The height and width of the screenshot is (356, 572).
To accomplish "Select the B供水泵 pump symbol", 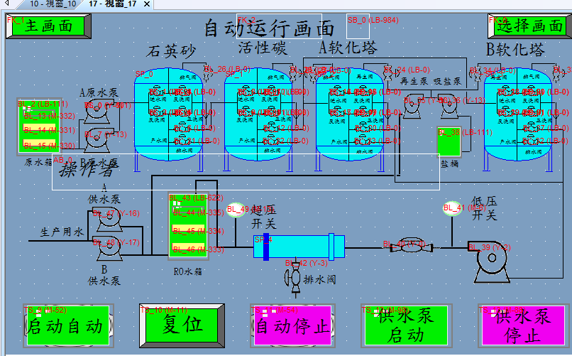I will pos(109,247).
